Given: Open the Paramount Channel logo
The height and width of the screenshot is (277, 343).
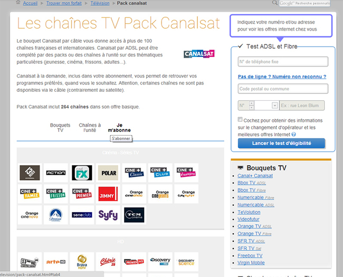Looking at the screenshot, I should click(x=56, y=215).
